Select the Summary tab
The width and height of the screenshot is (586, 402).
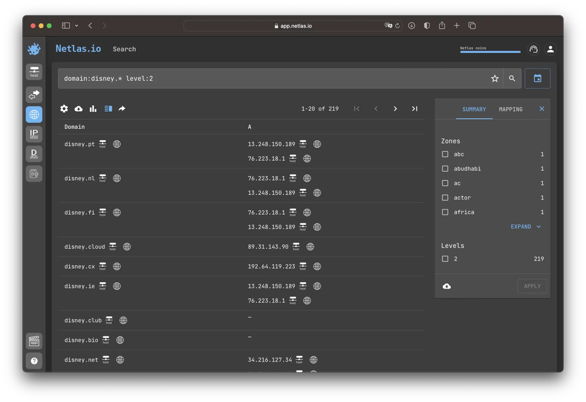(x=474, y=109)
